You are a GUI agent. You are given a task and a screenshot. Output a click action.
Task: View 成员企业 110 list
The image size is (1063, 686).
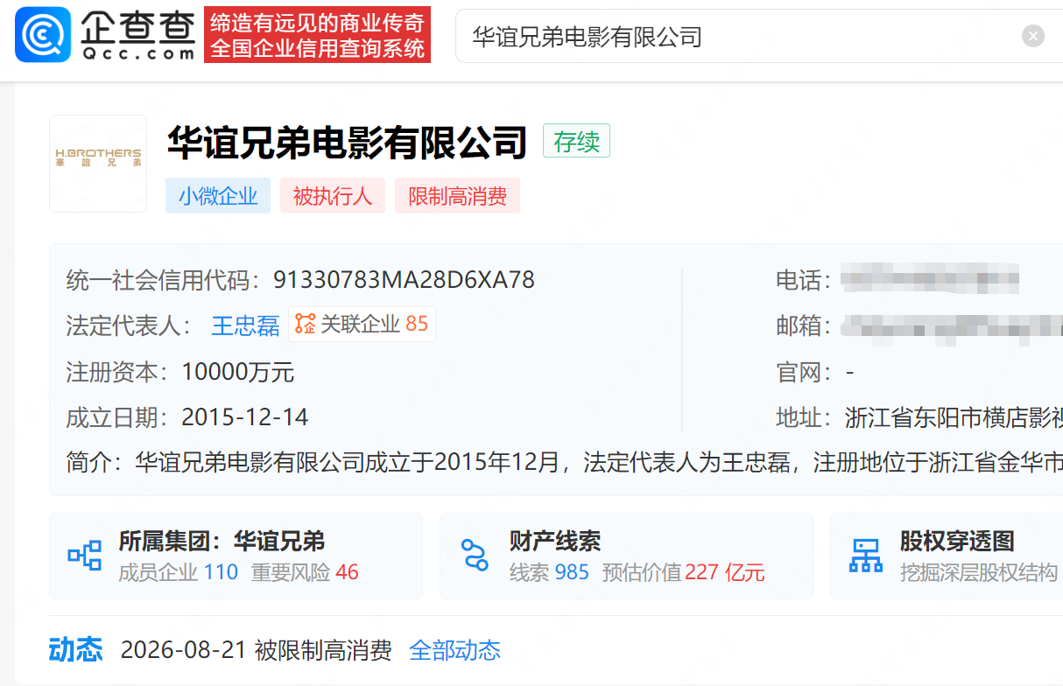click(x=179, y=572)
